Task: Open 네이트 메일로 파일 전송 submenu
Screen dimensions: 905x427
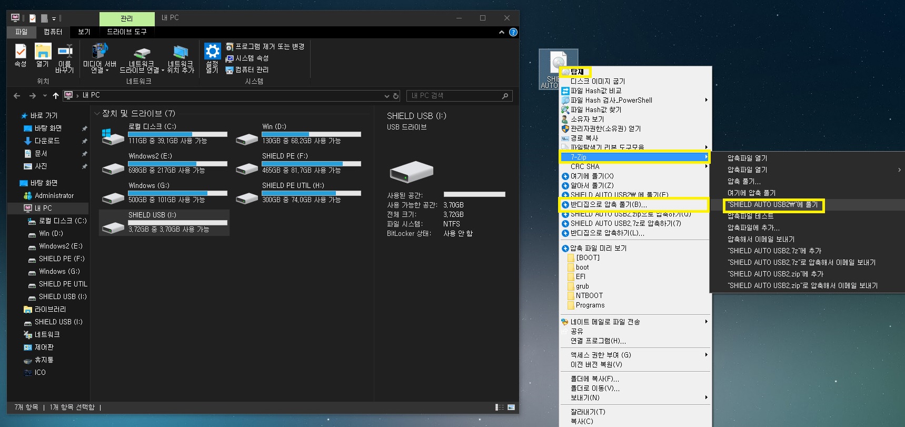Action: 635,322
